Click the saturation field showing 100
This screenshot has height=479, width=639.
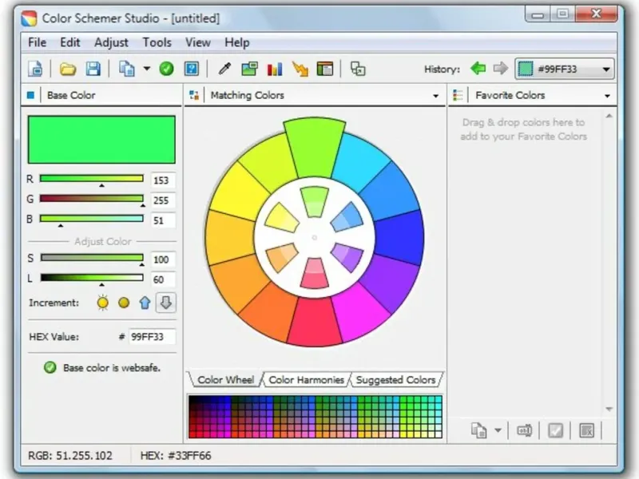tap(163, 259)
